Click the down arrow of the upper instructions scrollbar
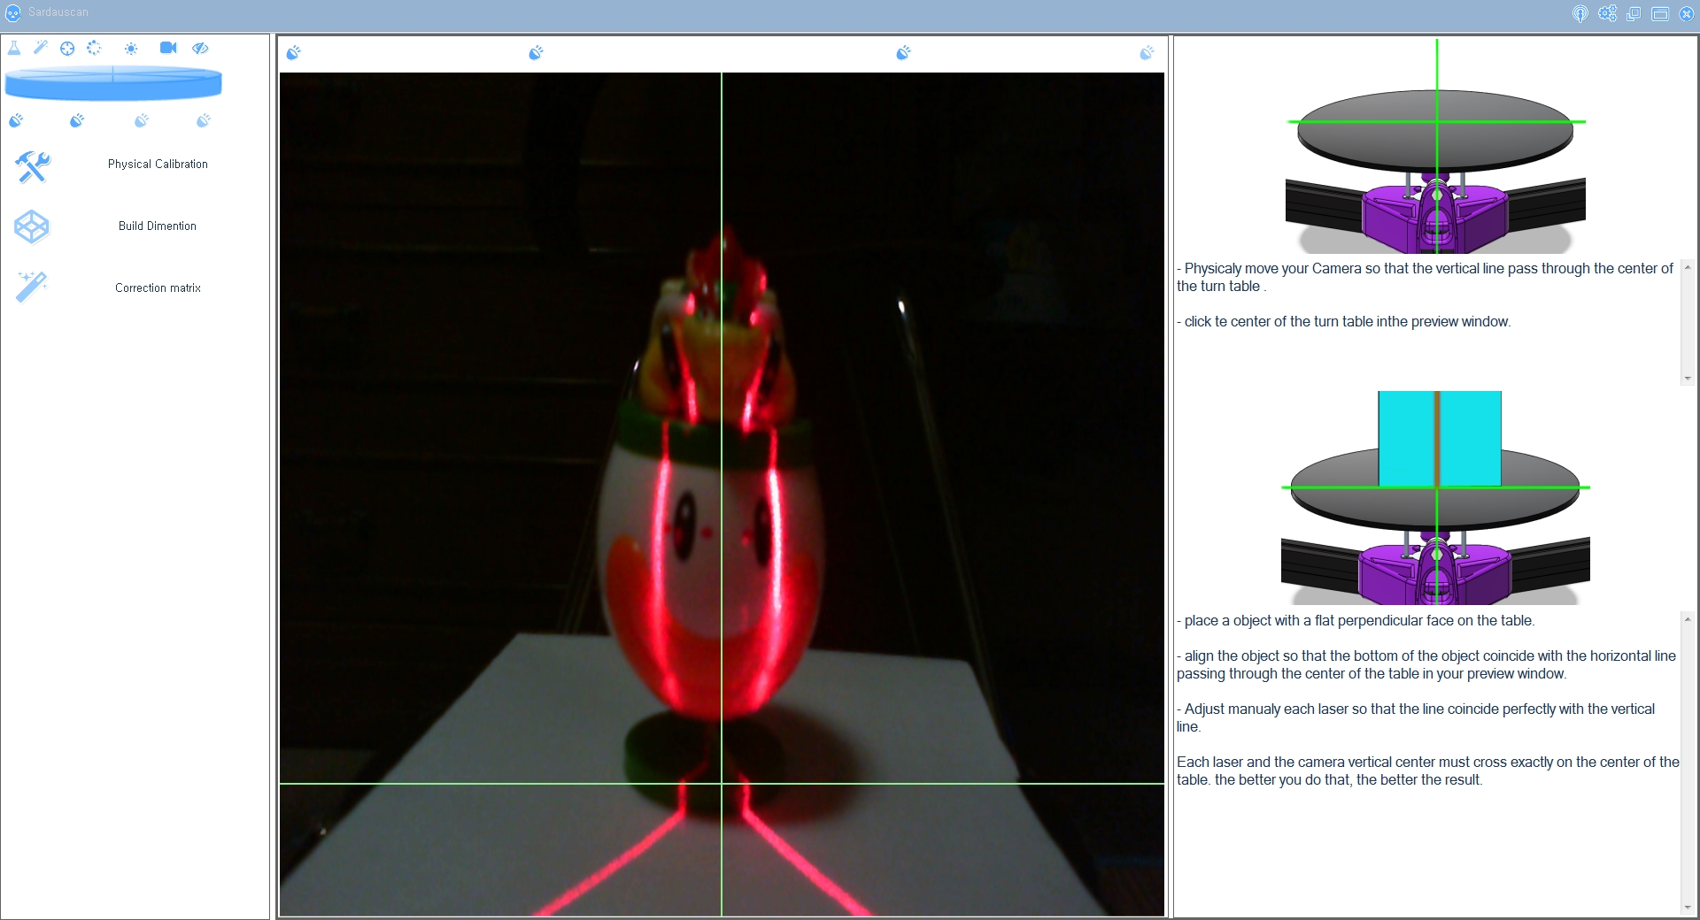 (1688, 379)
